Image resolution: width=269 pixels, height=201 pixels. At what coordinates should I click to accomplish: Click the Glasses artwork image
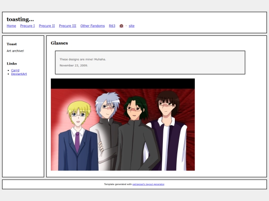point(123,125)
